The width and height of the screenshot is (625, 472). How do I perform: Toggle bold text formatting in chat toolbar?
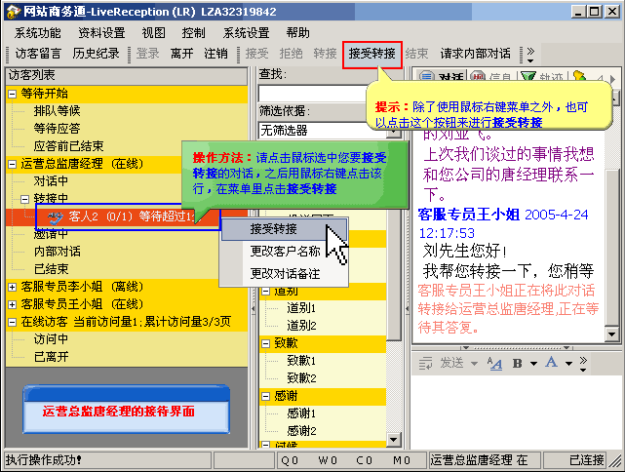tap(519, 363)
